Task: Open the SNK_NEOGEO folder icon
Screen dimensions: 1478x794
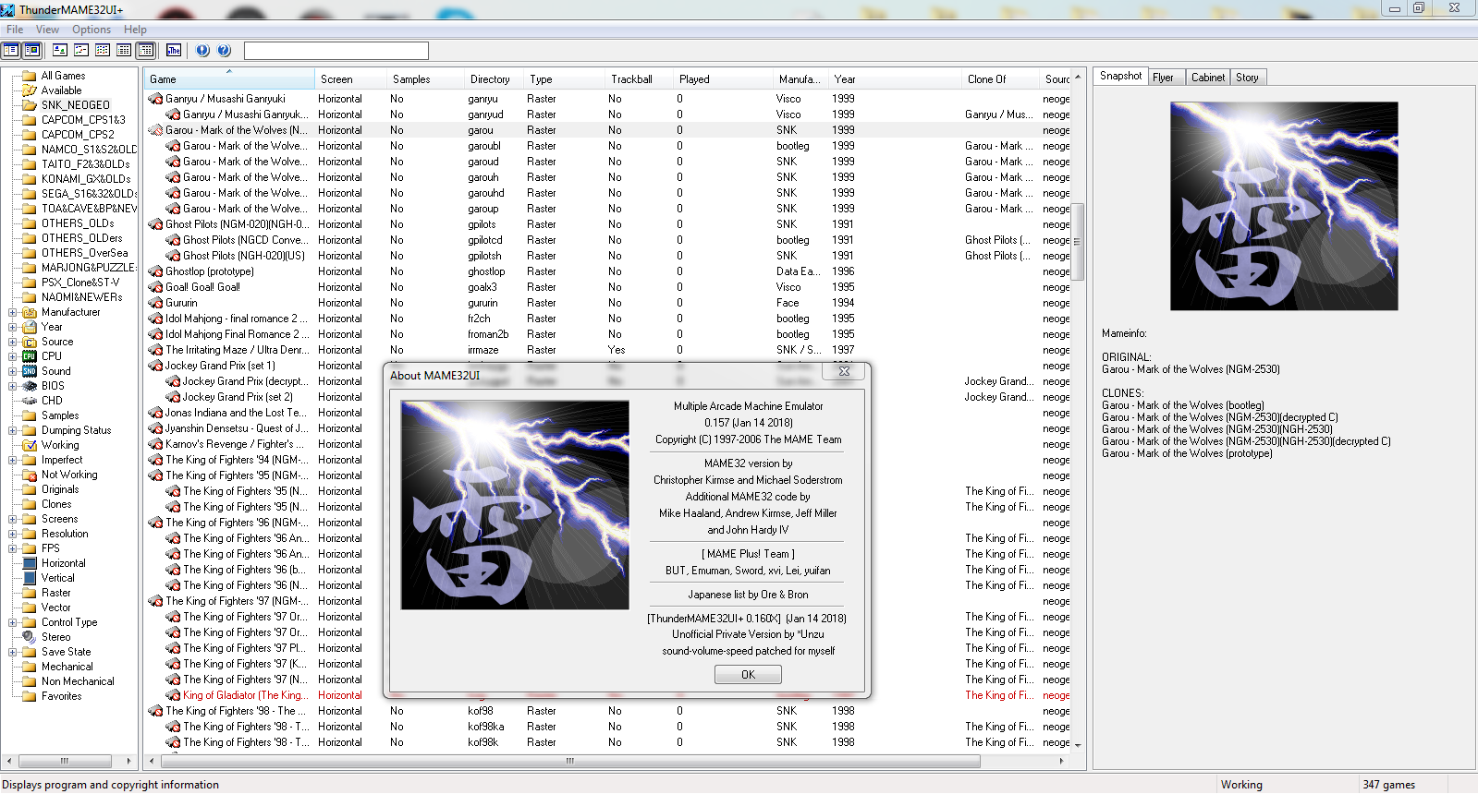Action: tap(30, 105)
